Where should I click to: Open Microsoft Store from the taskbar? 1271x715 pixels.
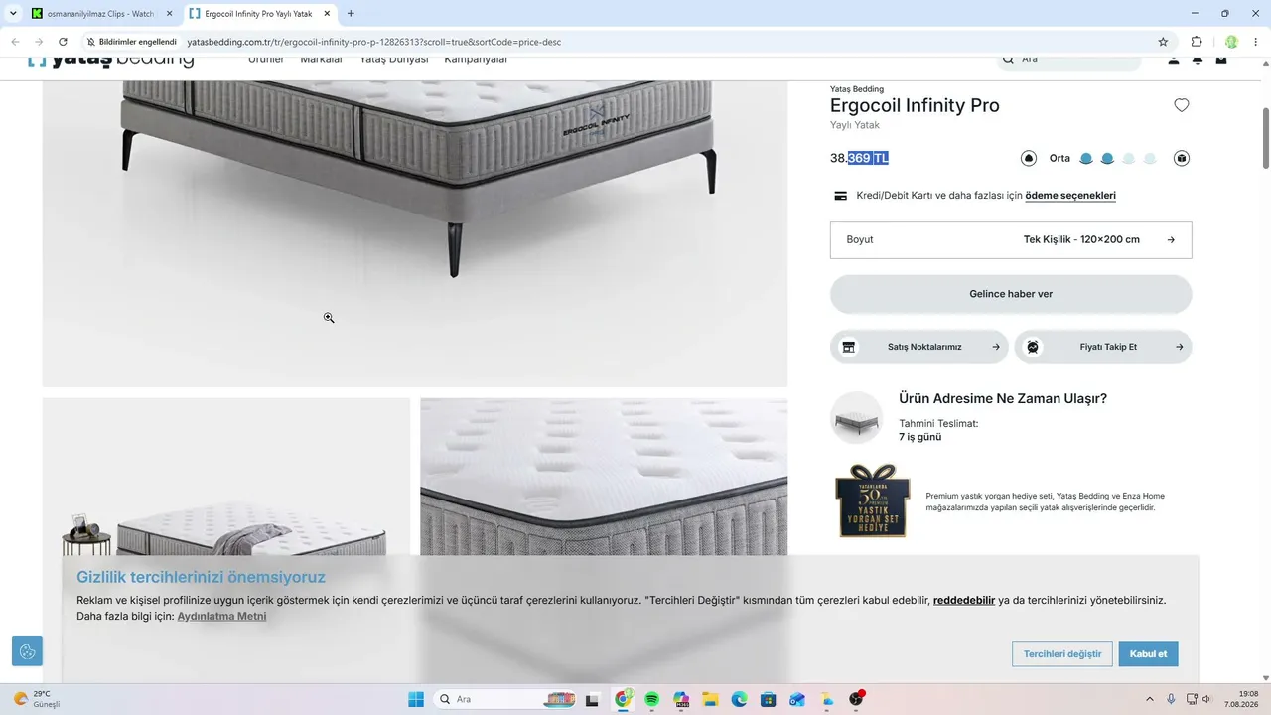(768, 699)
